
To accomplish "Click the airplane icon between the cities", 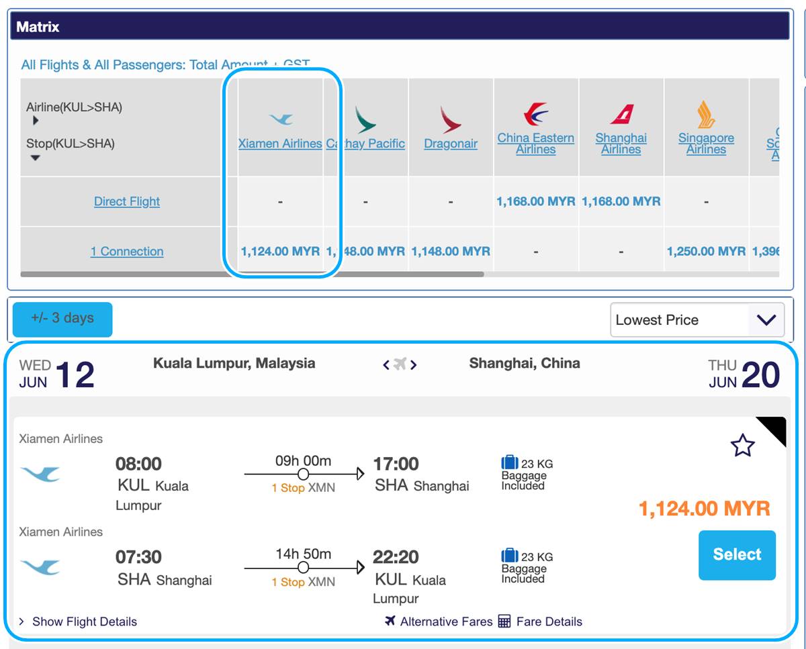I will pyautogui.click(x=400, y=364).
